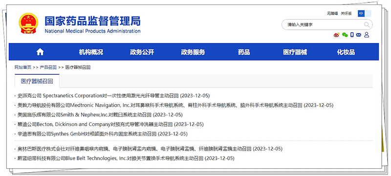Open the 机构概况 menu

tap(91, 52)
